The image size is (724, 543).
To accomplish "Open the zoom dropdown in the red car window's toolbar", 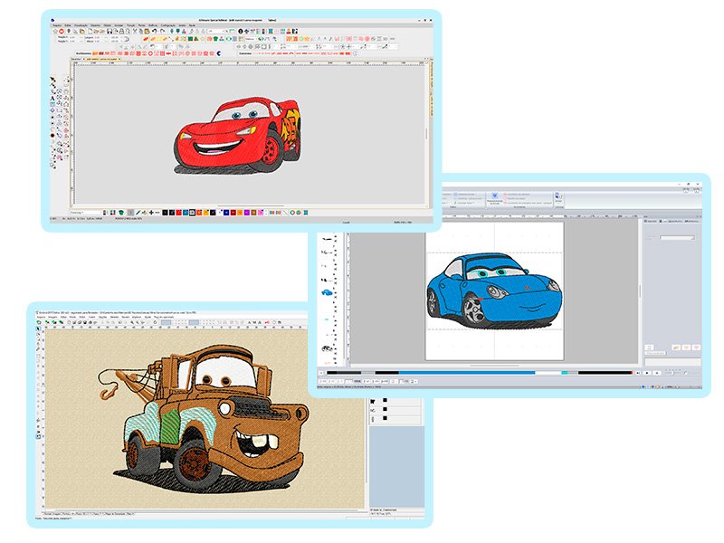I will (223, 33).
